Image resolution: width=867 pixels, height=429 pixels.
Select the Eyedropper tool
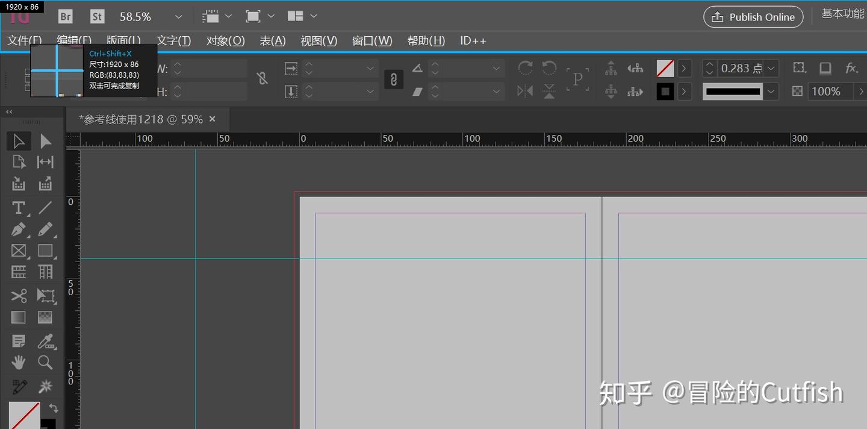pos(46,341)
